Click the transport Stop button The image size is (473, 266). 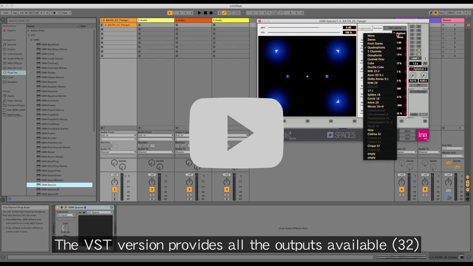[205, 13]
